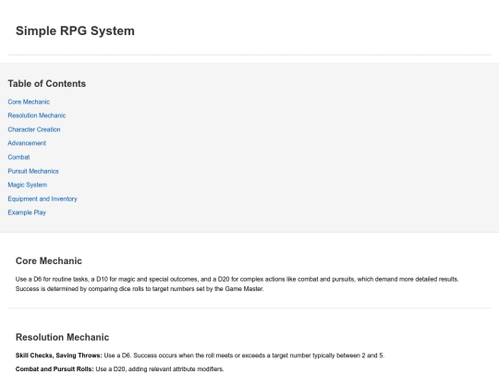Click the Simple RPG System page title
The width and height of the screenshot is (499, 374).
pyautogui.click(x=75, y=30)
